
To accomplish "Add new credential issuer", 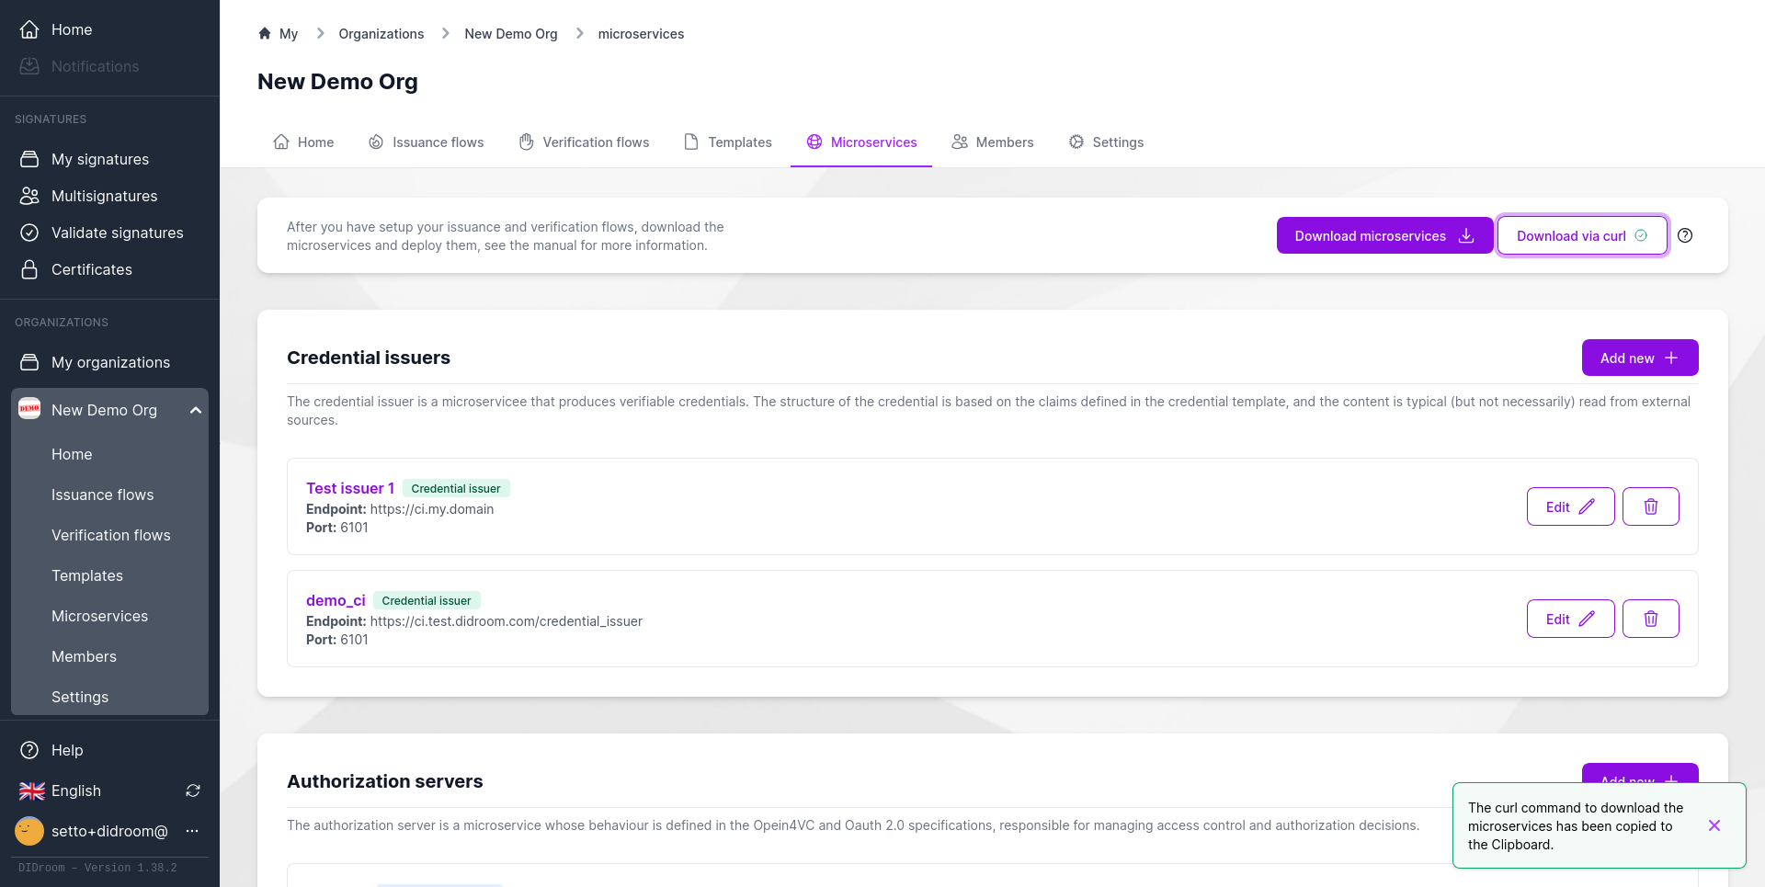I will [x=1639, y=358].
